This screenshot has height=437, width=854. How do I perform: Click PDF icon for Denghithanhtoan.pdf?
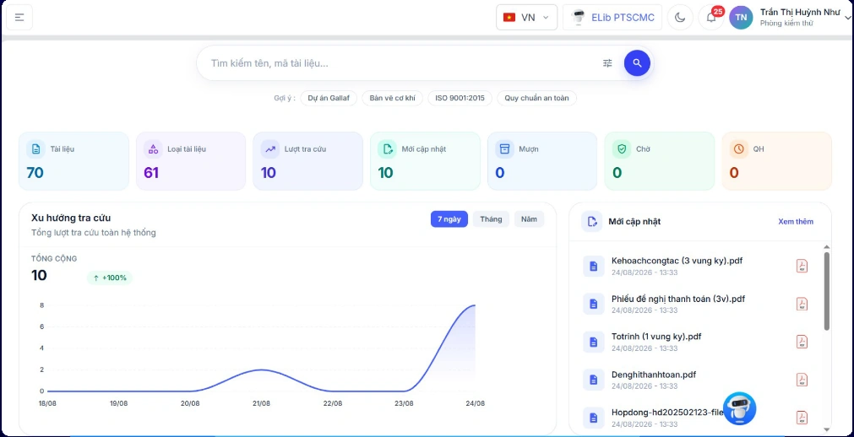(x=802, y=380)
